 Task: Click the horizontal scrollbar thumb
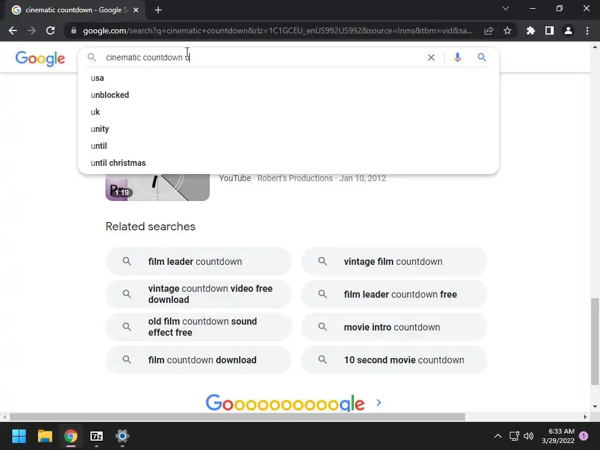click(x=237, y=417)
